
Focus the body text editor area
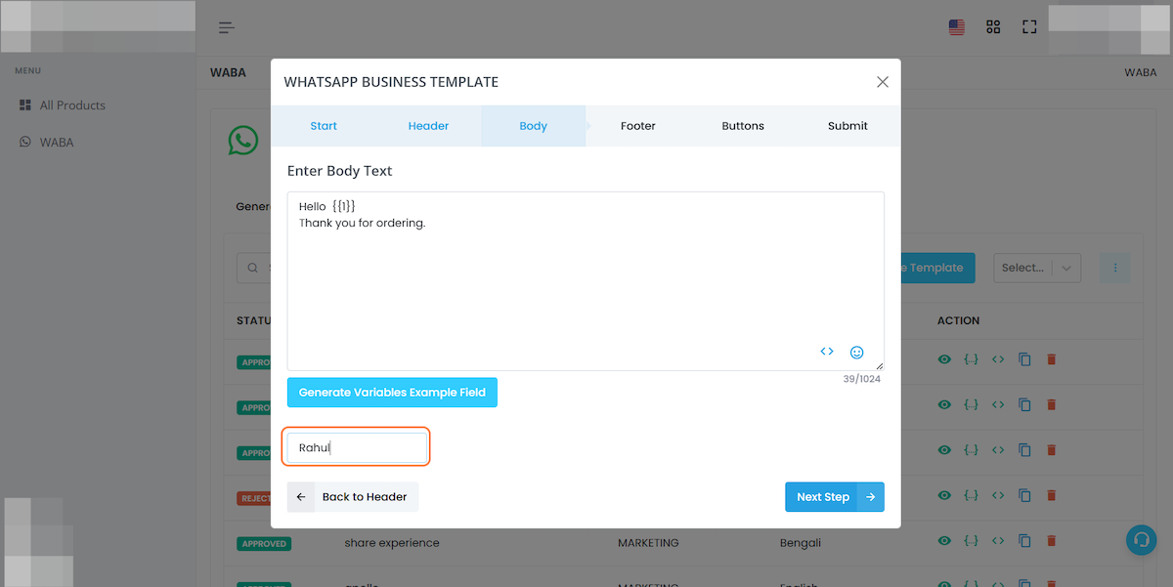586,281
